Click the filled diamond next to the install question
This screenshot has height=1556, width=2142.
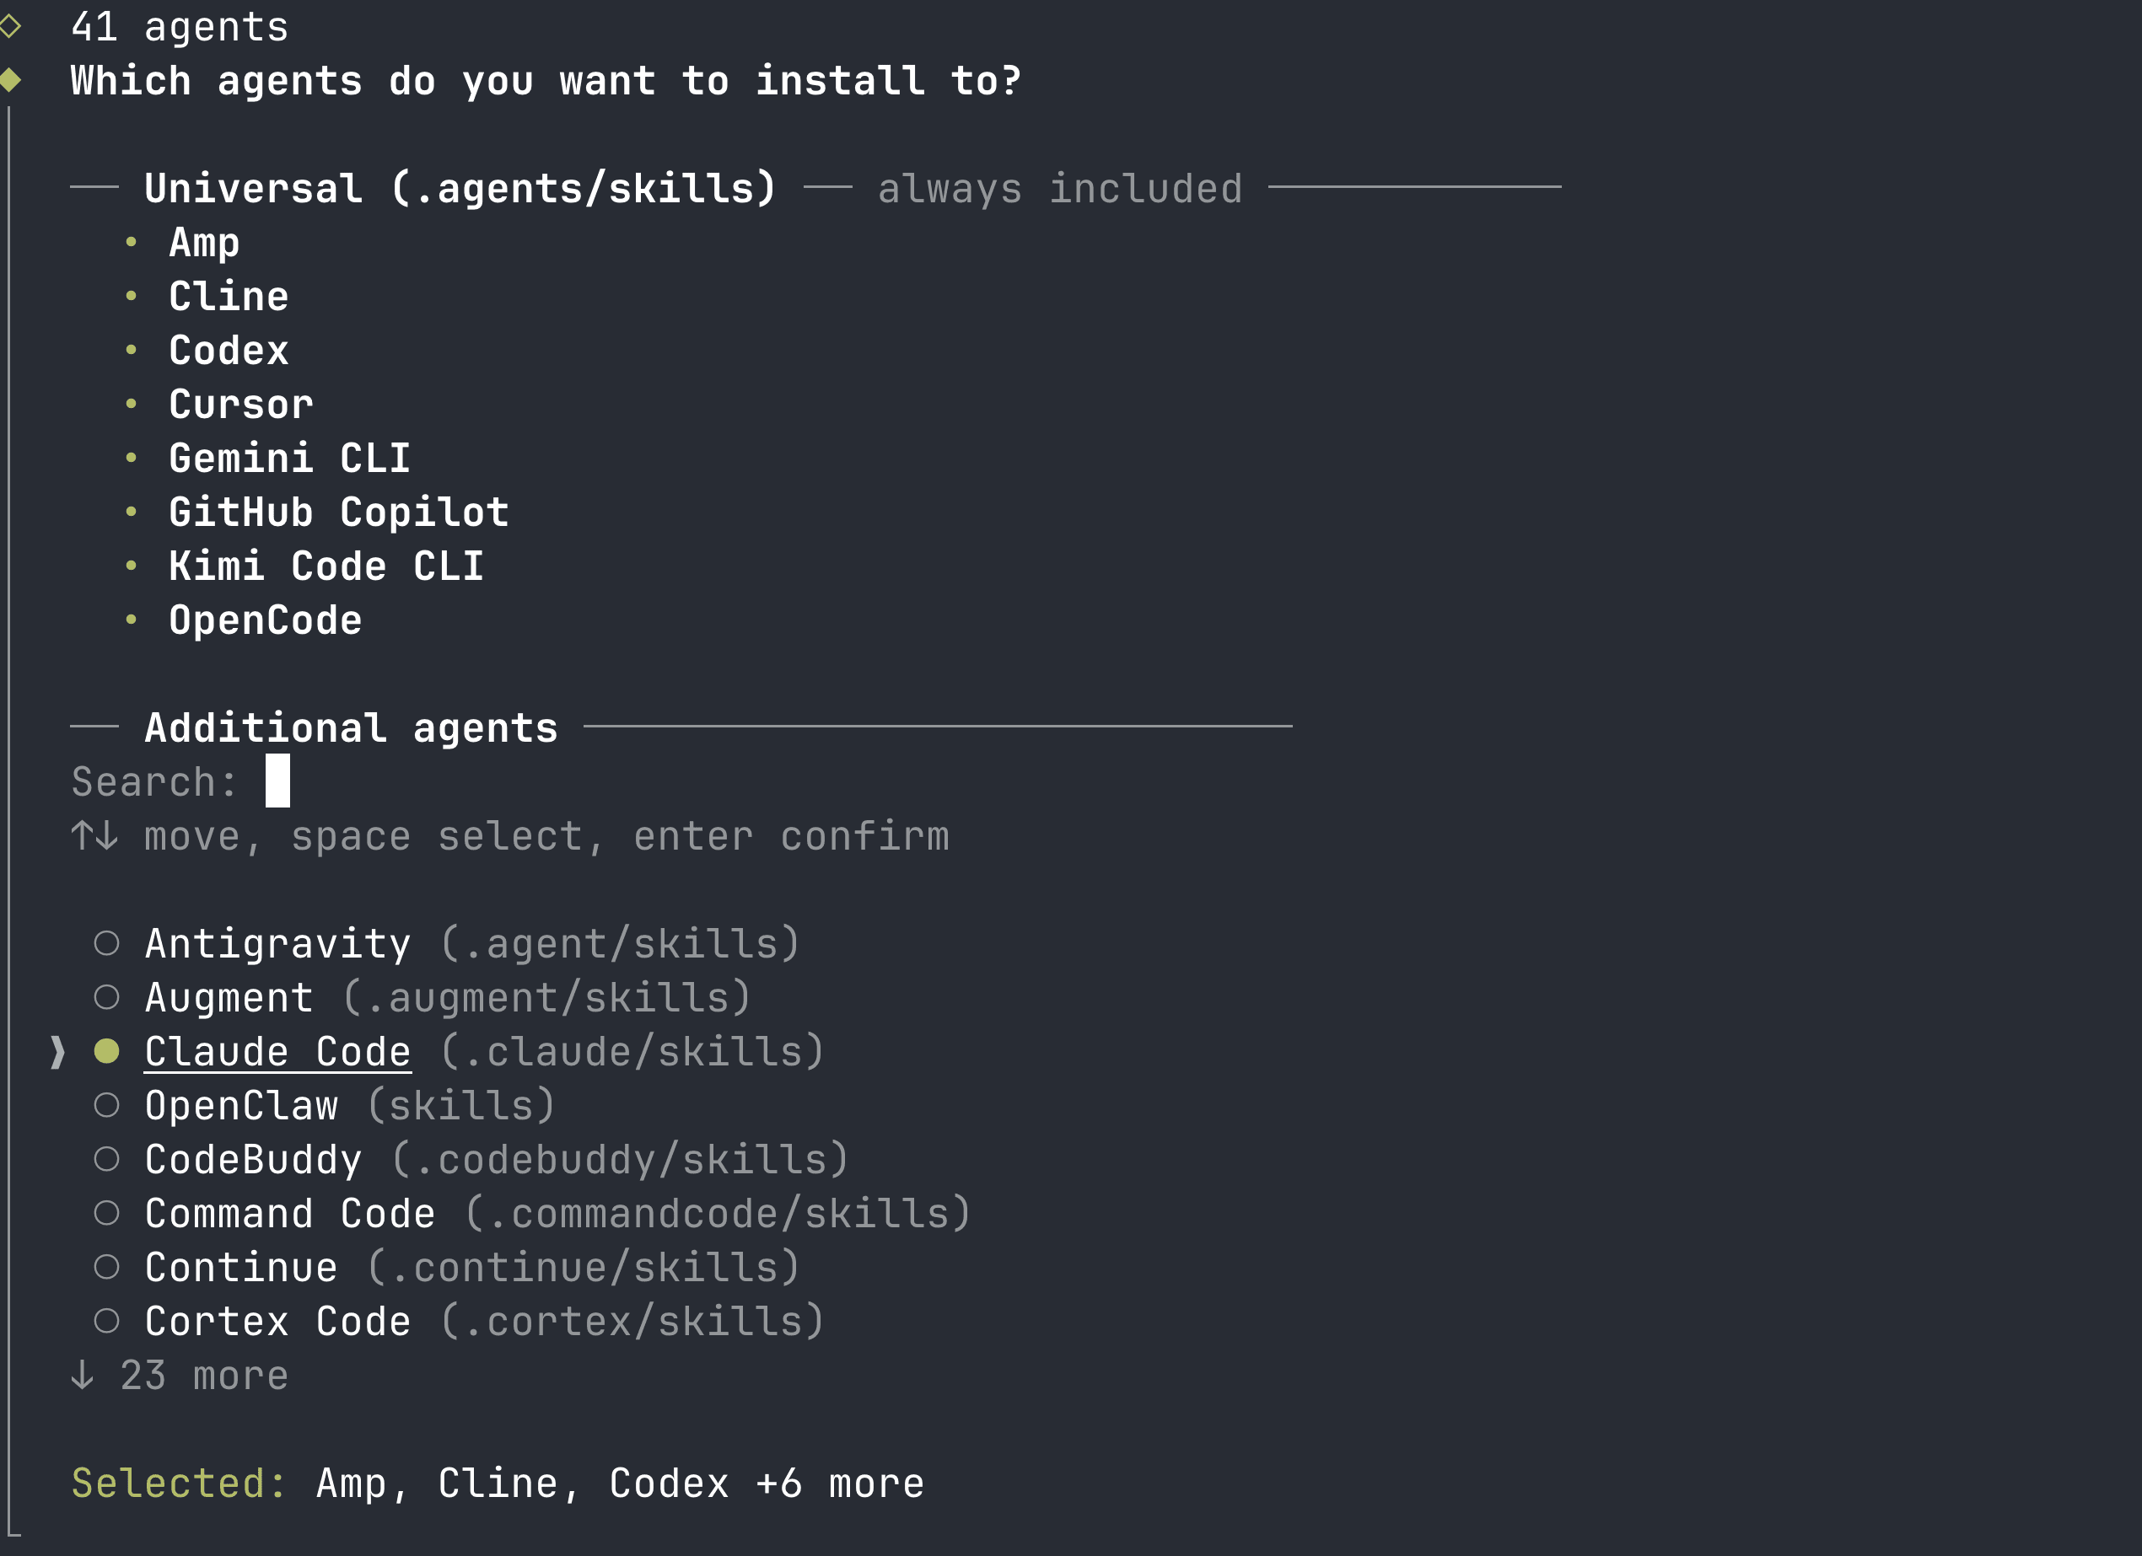(11, 81)
